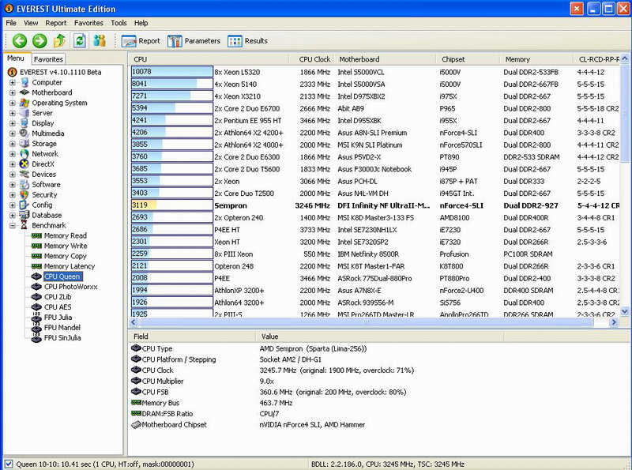Sort by the Chipset column header
Screen dimensions: 632x470
[468, 59]
